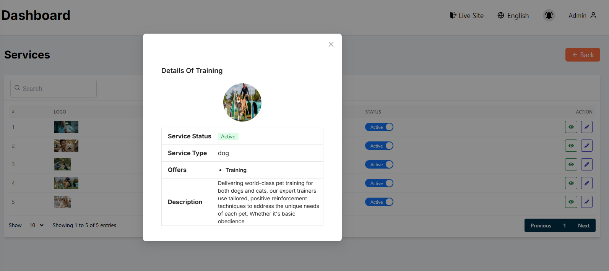View details of service row 3
The width and height of the screenshot is (609, 271).
(x=571, y=164)
